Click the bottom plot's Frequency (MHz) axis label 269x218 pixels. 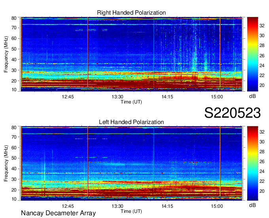point(6,163)
